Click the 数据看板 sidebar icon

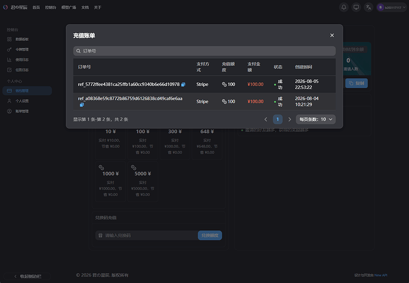(x=9, y=39)
